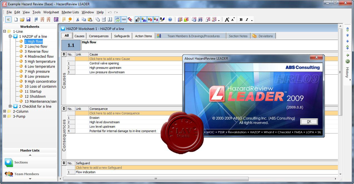Viewport: 354px width, 184px height.
Task: Open help using blue question mark icon
Action: [x=170, y=19]
